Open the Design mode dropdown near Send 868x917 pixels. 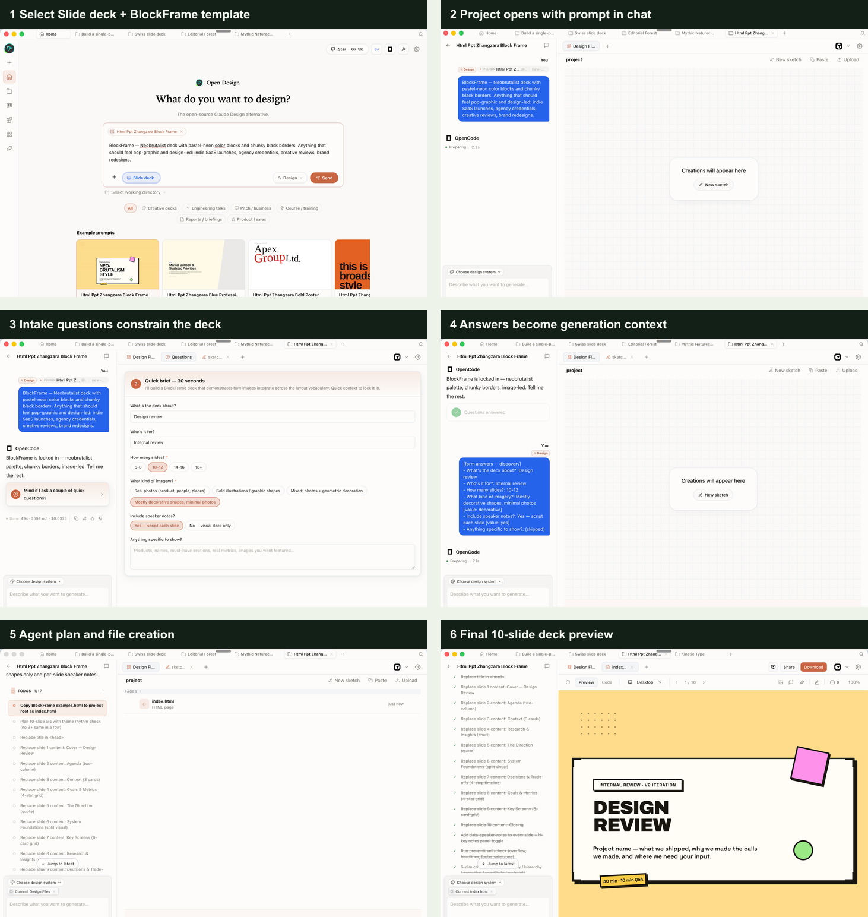pyautogui.click(x=290, y=178)
